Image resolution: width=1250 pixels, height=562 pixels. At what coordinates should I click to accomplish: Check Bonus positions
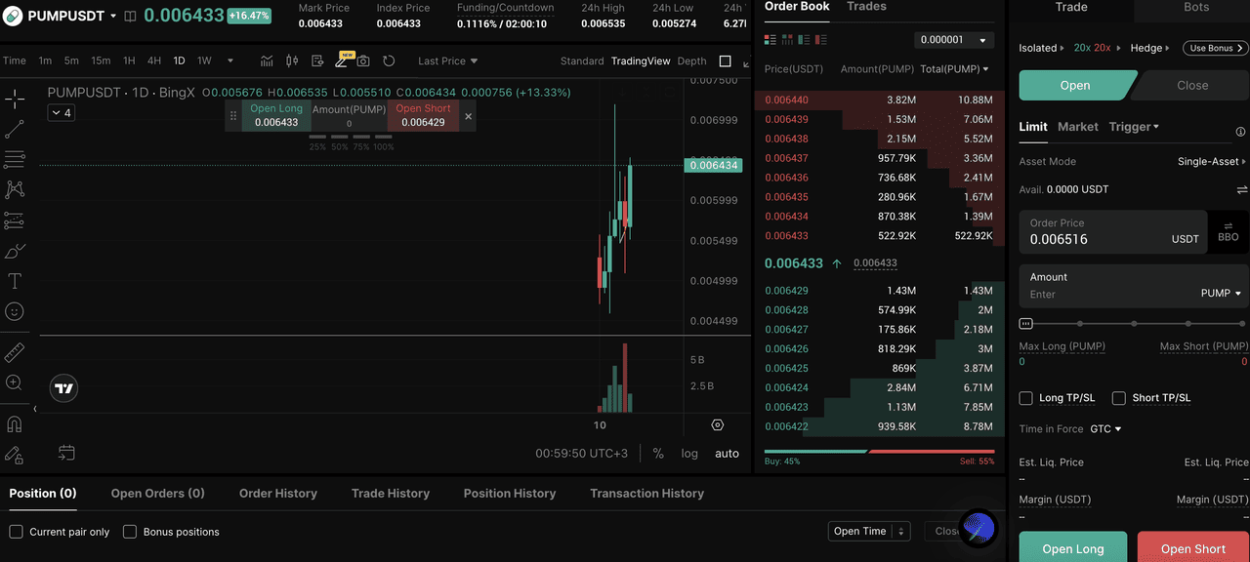(x=130, y=532)
